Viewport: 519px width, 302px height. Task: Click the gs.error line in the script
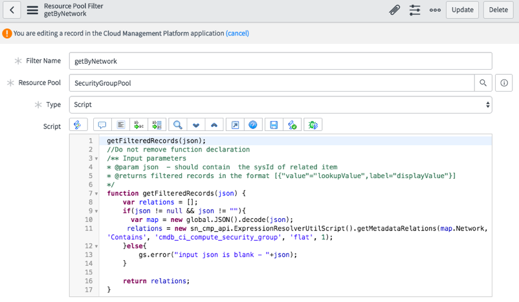pyautogui.click(x=218, y=254)
